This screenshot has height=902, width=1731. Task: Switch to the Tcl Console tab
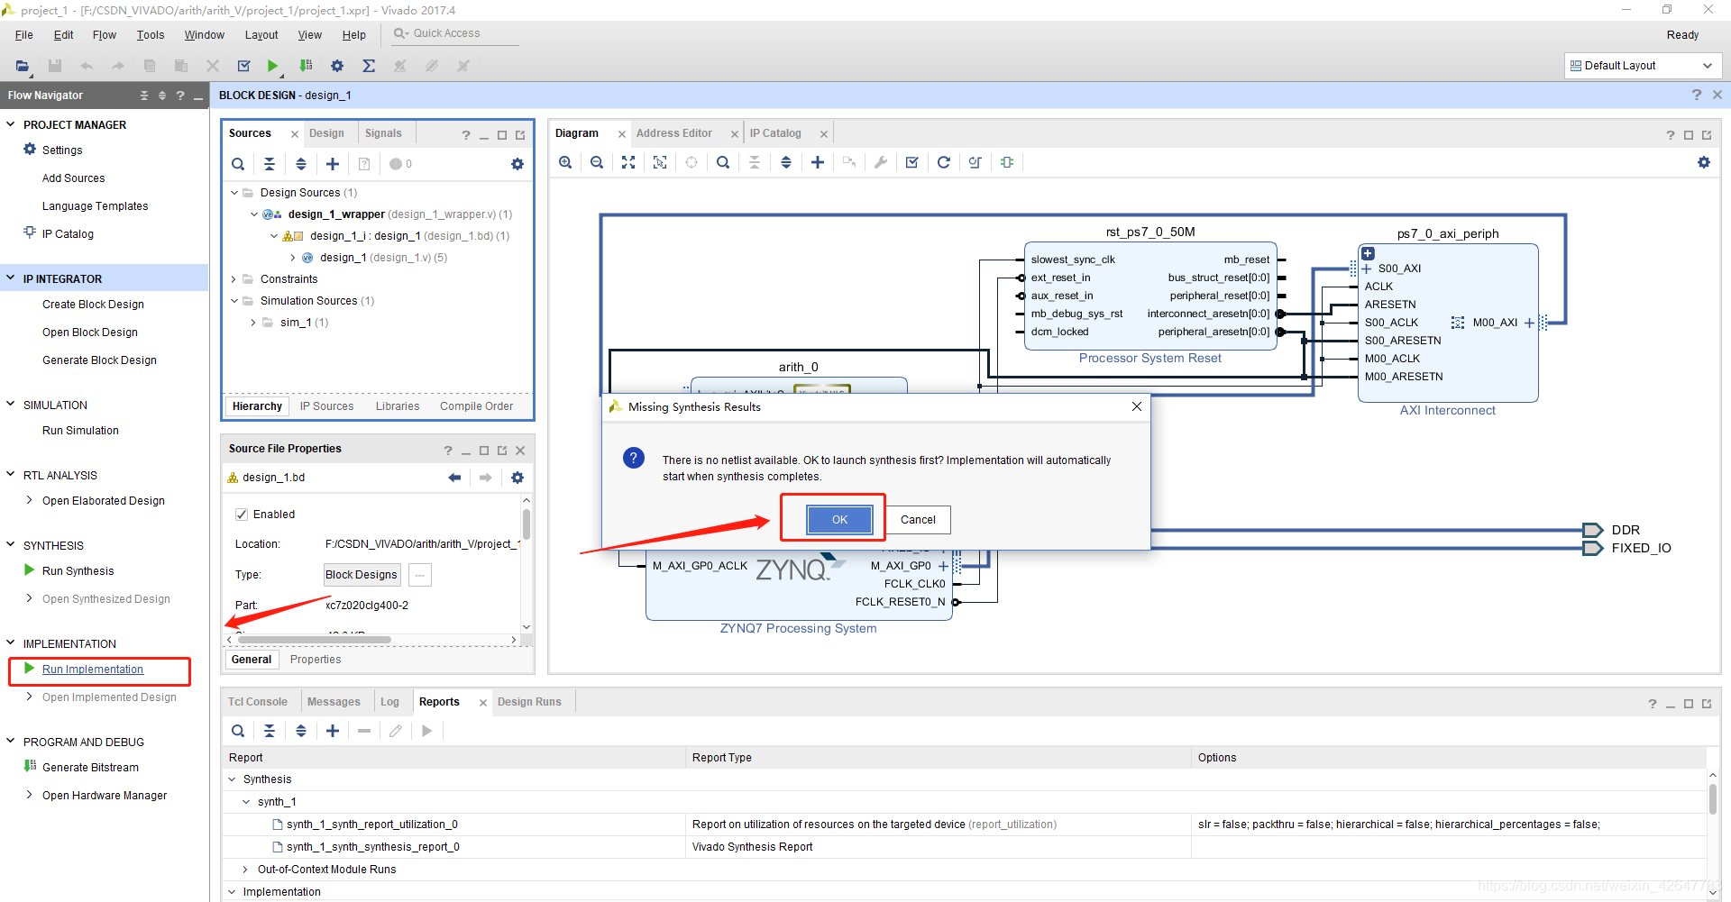pyautogui.click(x=258, y=702)
